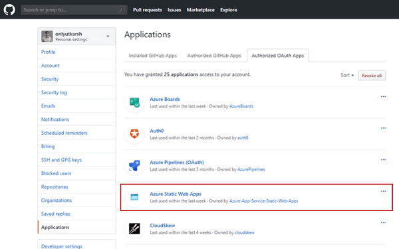The width and height of the screenshot is (399, 249).
Task: Open Explore in top navigation
Action: tap(229, 10)
